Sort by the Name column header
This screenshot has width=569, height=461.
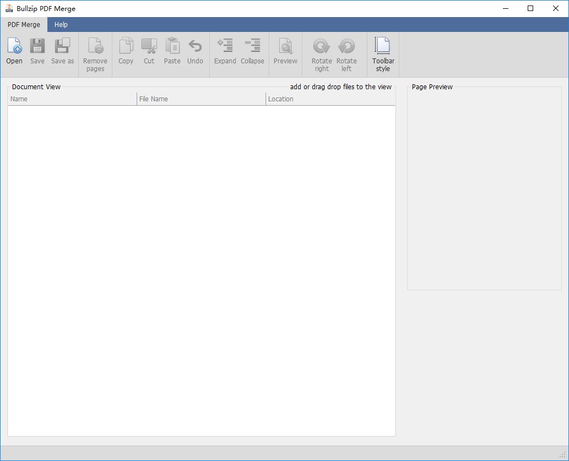click(x=72, y=99)
